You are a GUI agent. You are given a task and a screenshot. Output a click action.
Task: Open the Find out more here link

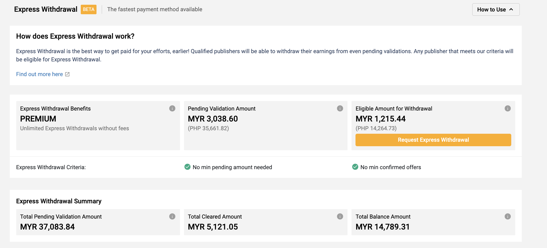[x=39, y=74]
